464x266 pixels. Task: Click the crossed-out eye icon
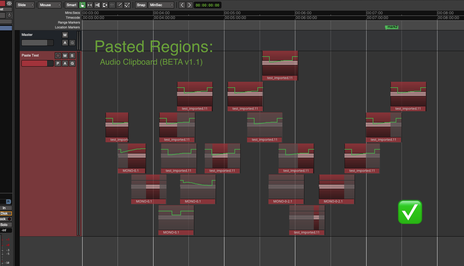9,3
